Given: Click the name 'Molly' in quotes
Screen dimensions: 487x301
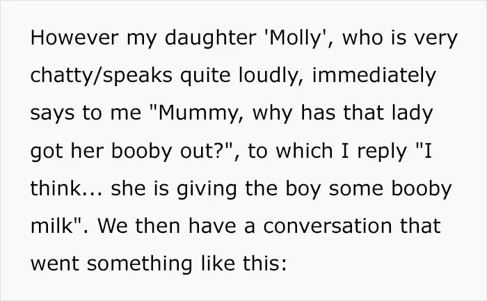Looking at the screenshot, I should 295,39.
